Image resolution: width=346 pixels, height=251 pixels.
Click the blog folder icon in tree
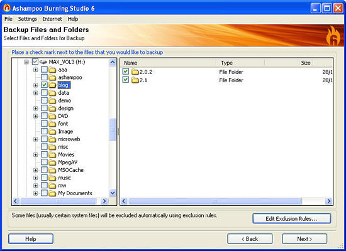tap(52, 85)
